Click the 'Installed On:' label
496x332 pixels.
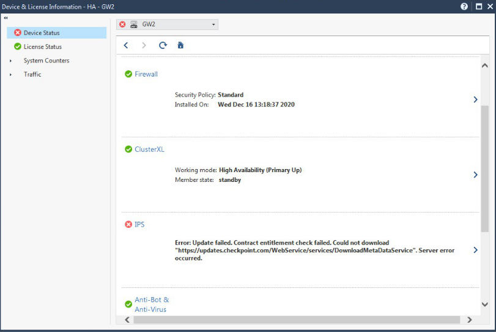191,105
